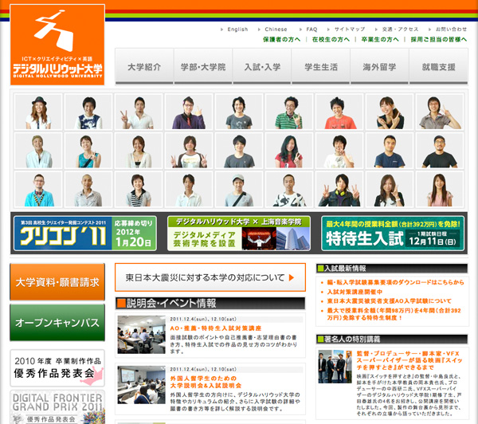
Task: Click the 東日本大震災 response notice arrow button
Action: 210,277
